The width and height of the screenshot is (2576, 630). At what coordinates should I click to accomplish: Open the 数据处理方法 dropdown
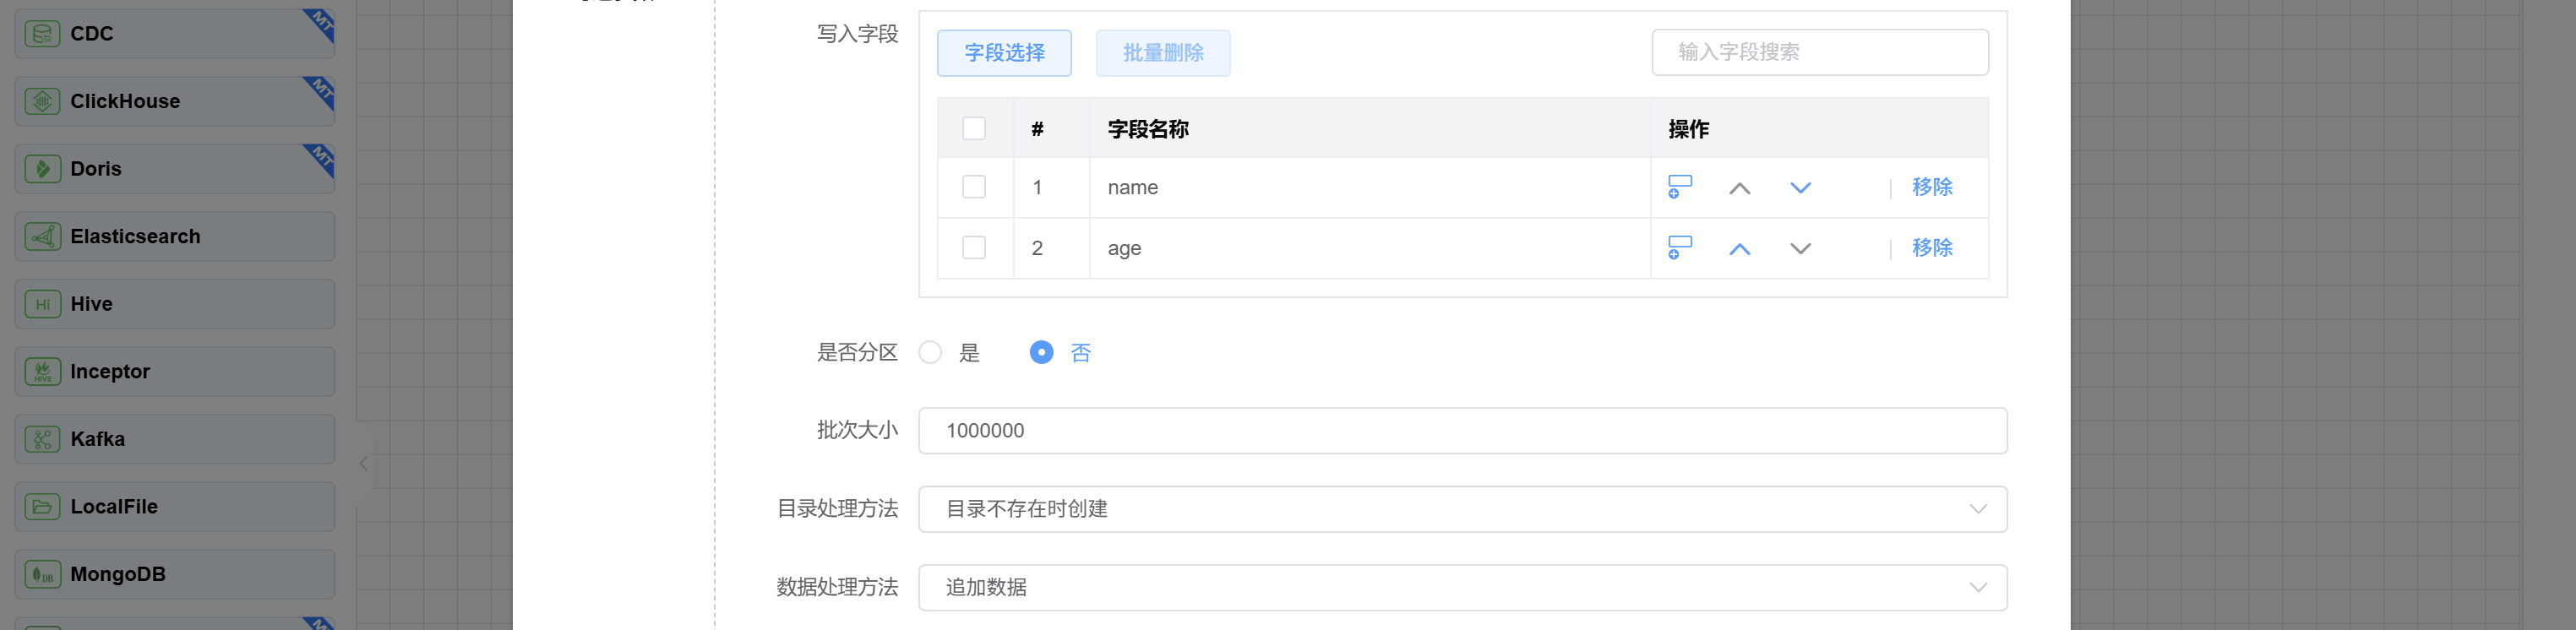coord(1461,588)
